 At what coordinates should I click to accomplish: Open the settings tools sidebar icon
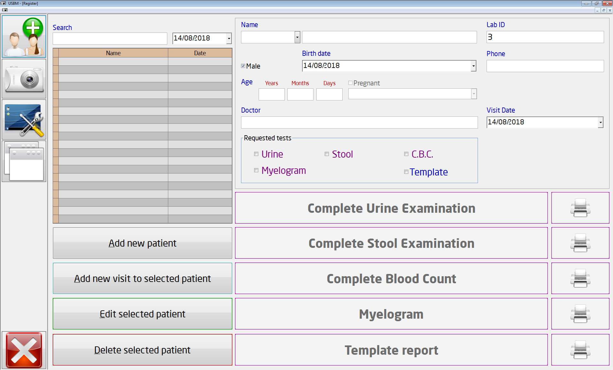click(x=24, y=120)
